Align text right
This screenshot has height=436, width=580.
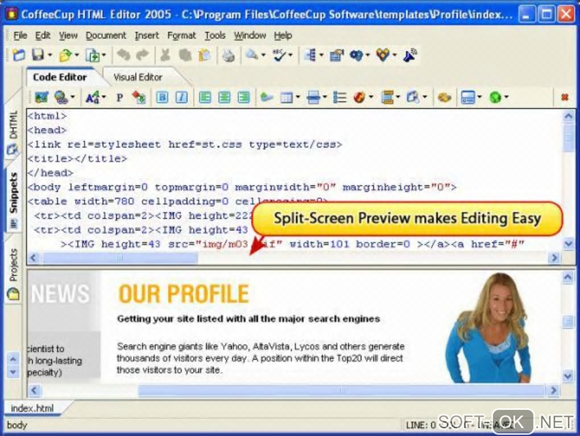coord(243,98)
